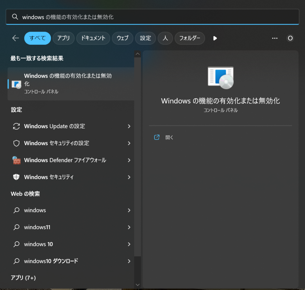
Task: Click scrollbar up arrow in results list
Action: [138, 54]
